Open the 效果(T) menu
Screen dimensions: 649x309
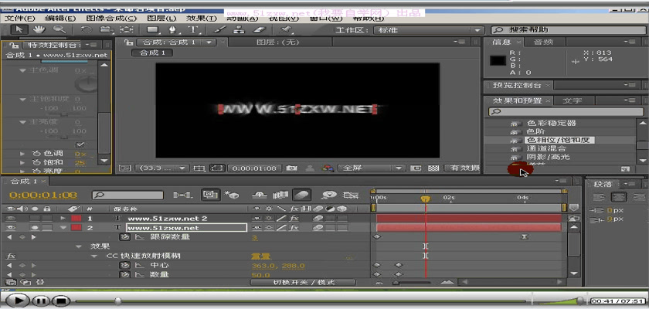coord(202,19)
